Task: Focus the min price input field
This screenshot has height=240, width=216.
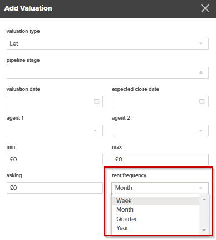Action: 55,159
